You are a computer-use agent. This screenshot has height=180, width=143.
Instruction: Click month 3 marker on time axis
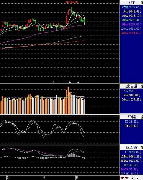pos(8,178)
